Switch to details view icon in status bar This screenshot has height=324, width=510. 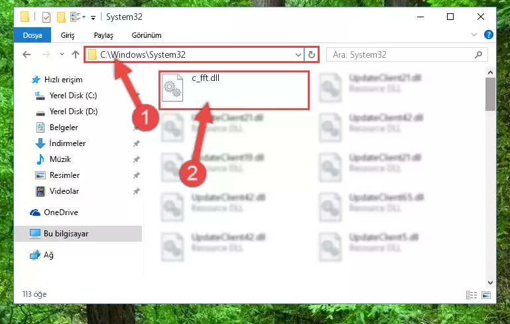pyautogui.click(x=472, y=295)
